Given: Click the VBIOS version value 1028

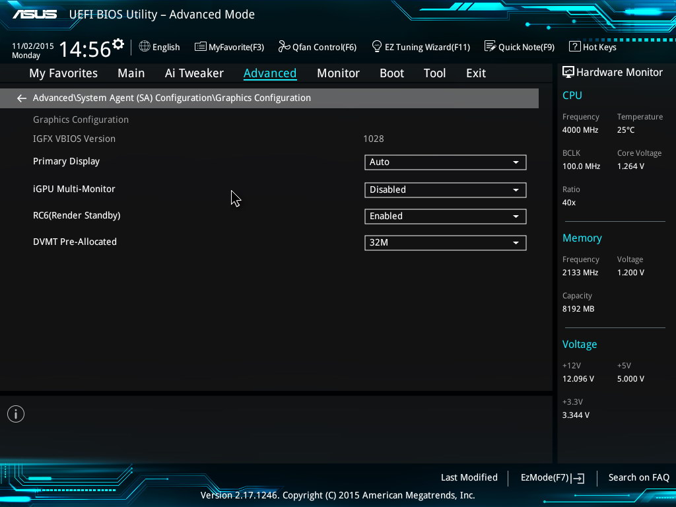Looking at the screenshot, I should (374, 139).
